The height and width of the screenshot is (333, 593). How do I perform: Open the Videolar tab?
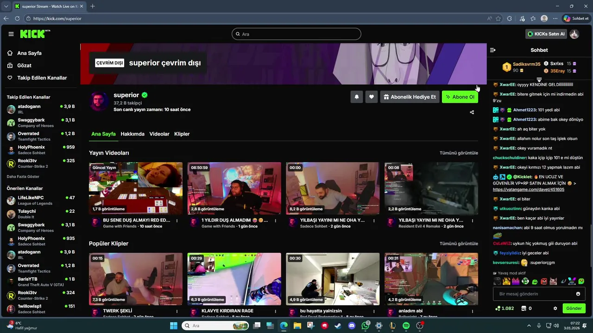click(x=159, y=134)
